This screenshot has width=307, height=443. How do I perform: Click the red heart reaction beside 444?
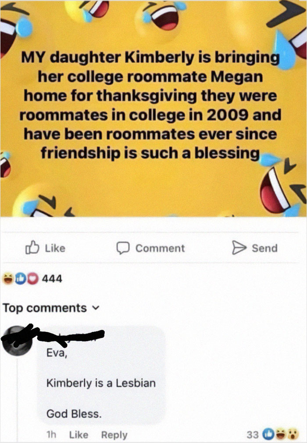coord(33,279)
